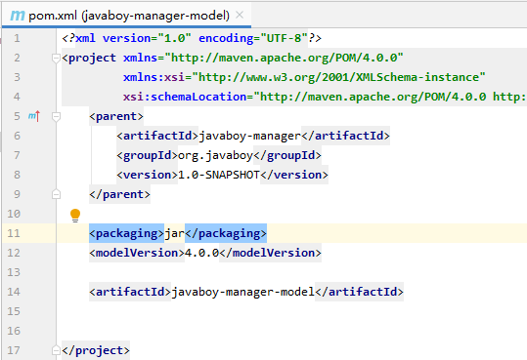Click the text 'javaboy-manager' on line 6

pyautogui.click(x=249, y=136)
